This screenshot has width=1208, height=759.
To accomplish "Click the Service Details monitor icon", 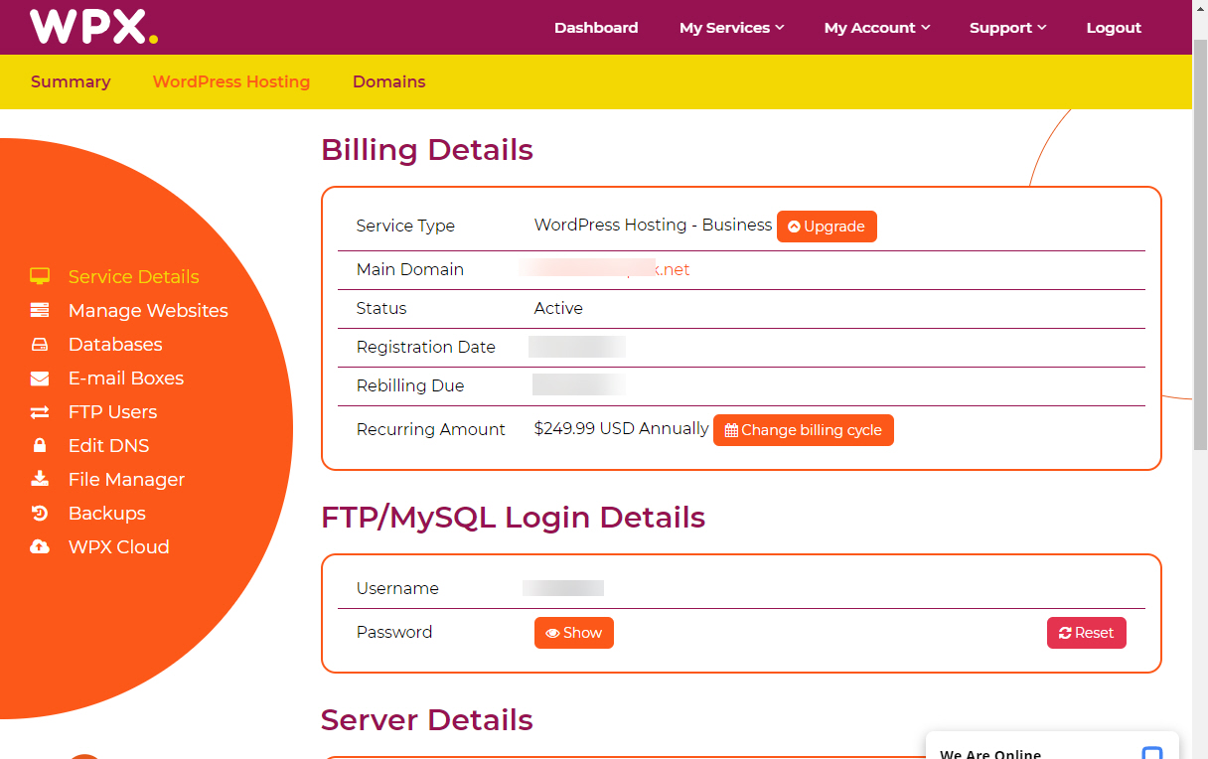I will tap(40, 277).
